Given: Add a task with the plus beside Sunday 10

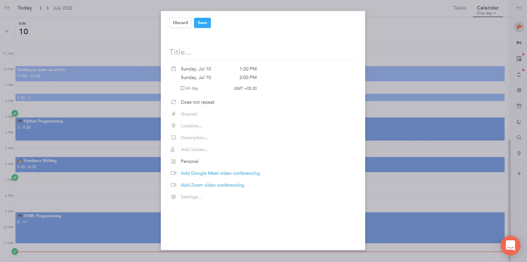Looking at the screenshot, I should click(x=7, y=31).
